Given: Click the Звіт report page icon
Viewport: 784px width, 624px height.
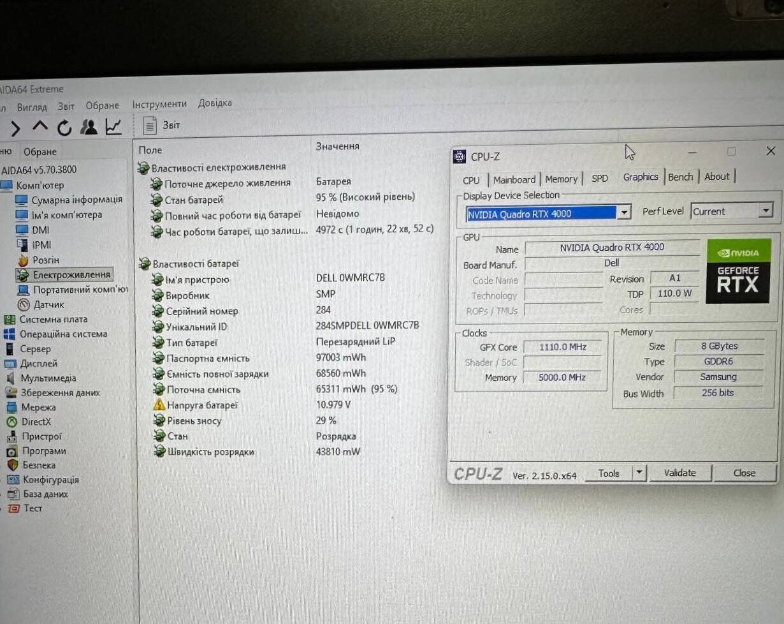Looking at the screenshot, I should [150, 126].
